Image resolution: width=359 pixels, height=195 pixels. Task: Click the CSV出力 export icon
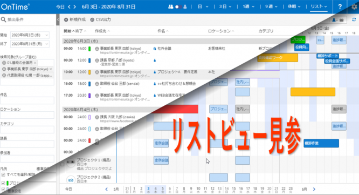tap(92, 20)
